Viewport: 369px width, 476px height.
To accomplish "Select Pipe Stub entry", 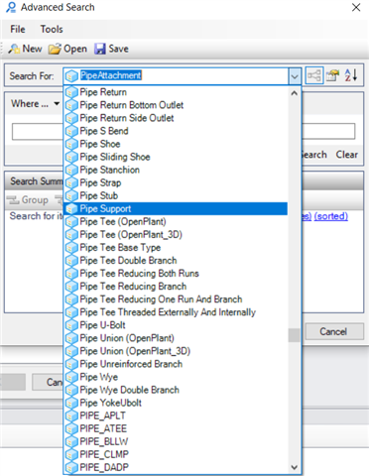I will click(176, 195).
